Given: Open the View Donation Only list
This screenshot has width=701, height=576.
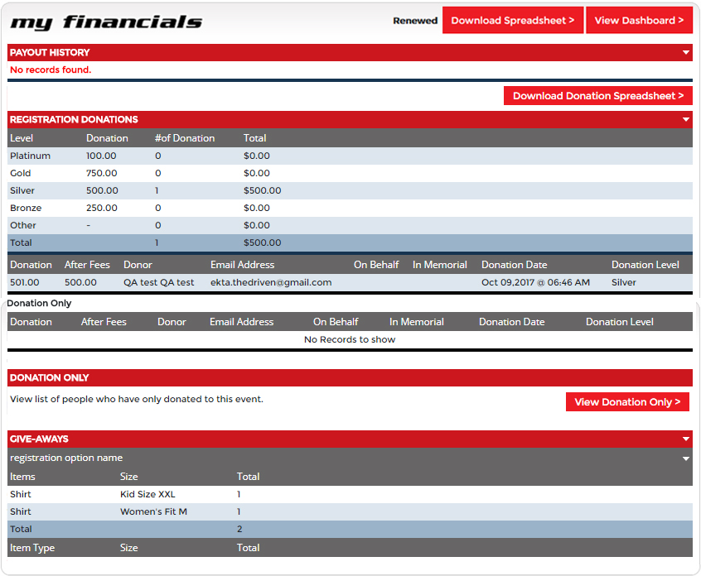Looking at the screenshot, I should (x=627, y=402).
